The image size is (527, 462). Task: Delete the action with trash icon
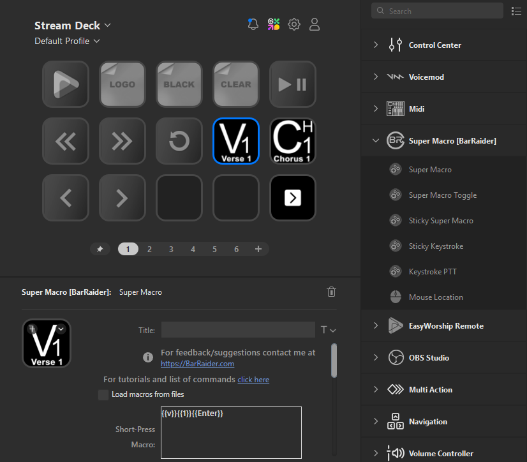(x=331, y=292)
